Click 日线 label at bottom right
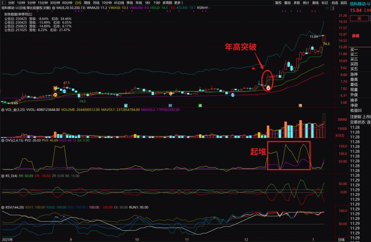Viewport: 371px width, 242px height. click(x=341, y=240)
